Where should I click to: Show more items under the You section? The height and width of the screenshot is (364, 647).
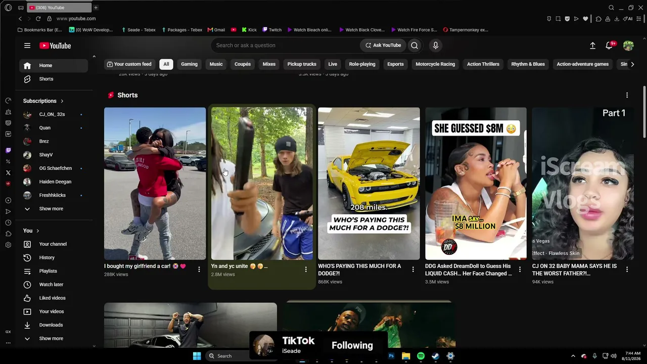click(54, 339)
